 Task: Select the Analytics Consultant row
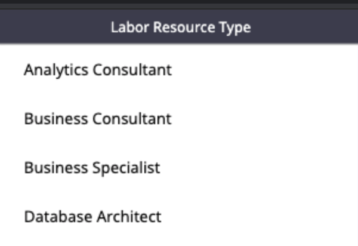[98, 70]
